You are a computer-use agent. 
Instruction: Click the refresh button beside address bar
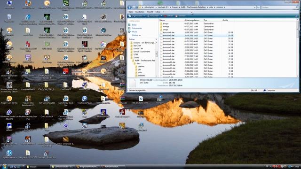(258, 8)
